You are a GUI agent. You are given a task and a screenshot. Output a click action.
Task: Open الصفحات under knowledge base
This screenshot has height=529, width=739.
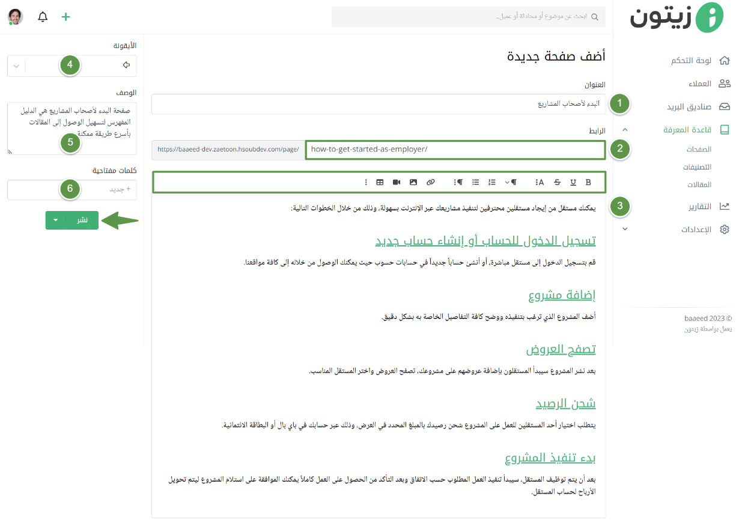point(699,148)
